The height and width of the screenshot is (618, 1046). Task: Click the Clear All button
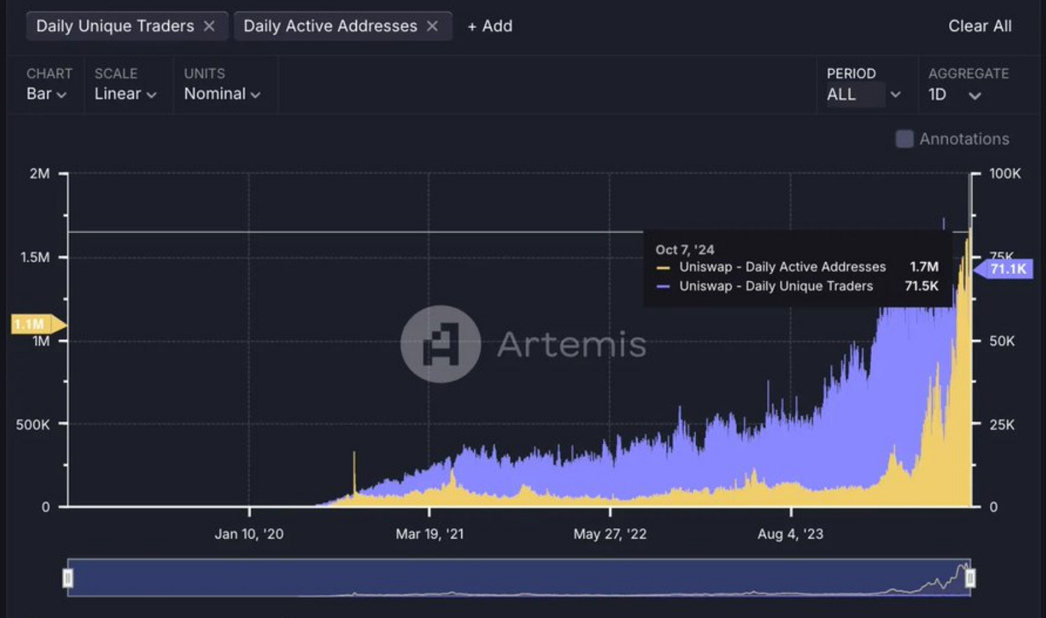(x=980, y=26)
